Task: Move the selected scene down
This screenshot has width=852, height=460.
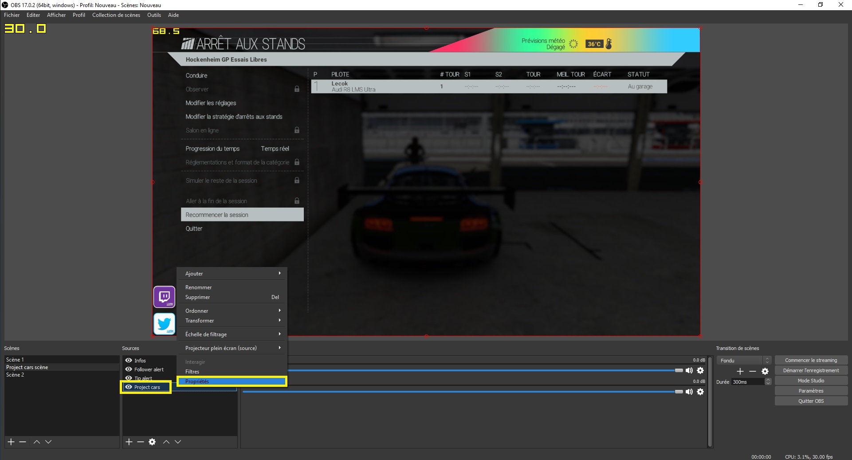Action: [48, 442]
